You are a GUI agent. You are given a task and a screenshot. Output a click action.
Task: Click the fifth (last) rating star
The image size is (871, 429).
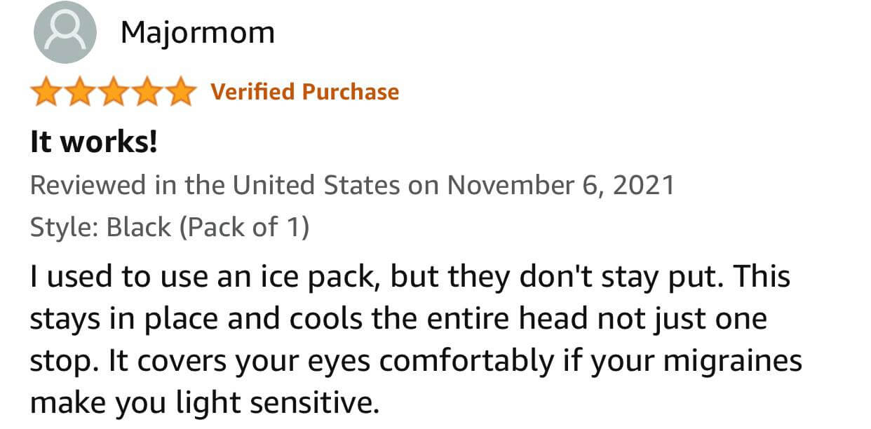(x=180, y=93)
